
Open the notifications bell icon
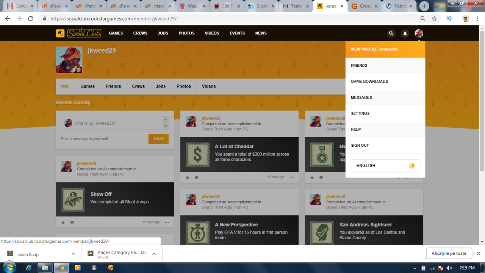pyautogui.click(x=405, y=33)
